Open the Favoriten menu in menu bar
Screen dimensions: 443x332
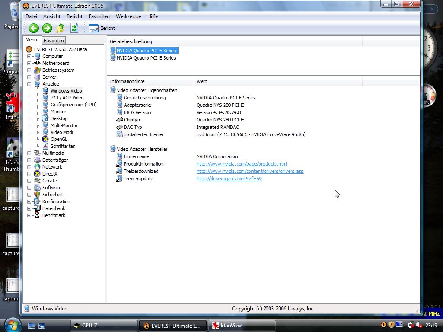(99, 16)
